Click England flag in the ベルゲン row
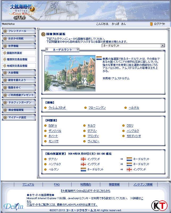Viewport: 171px width, 213px height. tap(129, 170)
